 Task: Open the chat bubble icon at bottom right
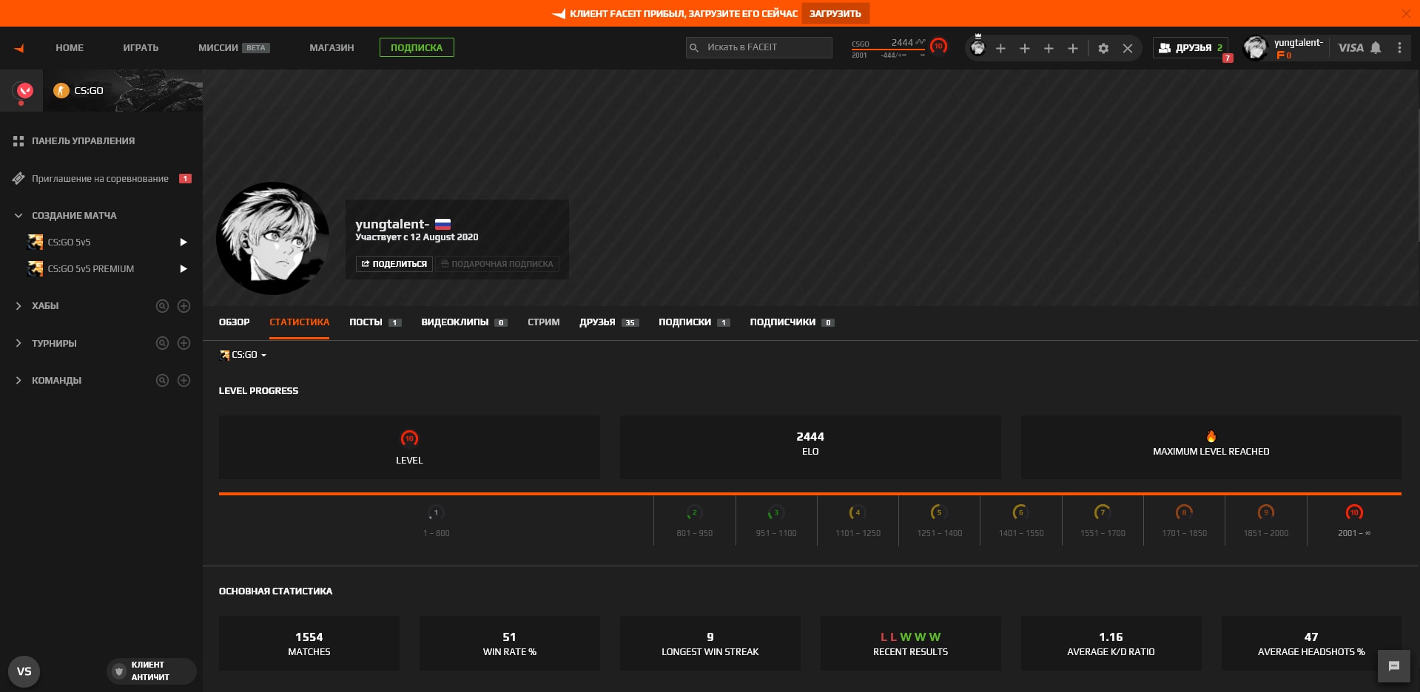click(1394, 666)
